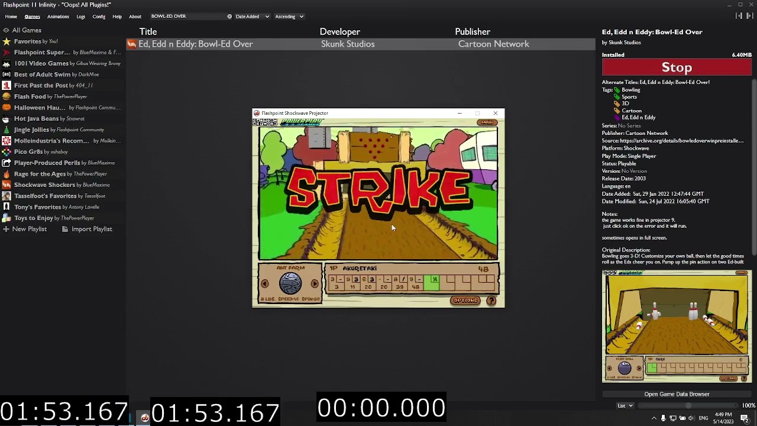Viewport: 757px width, 426px height.
Task: Collapse the left sidebar using the arrow icon
Action: [739, 16]
